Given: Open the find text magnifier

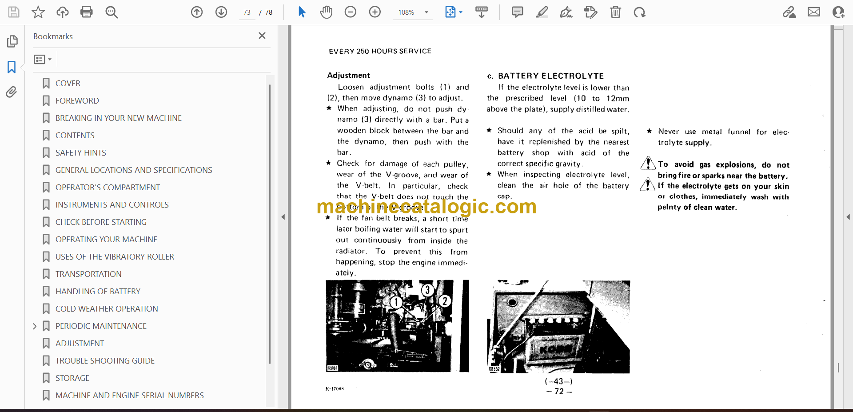Looking at the screenshot, I should 112,12.
